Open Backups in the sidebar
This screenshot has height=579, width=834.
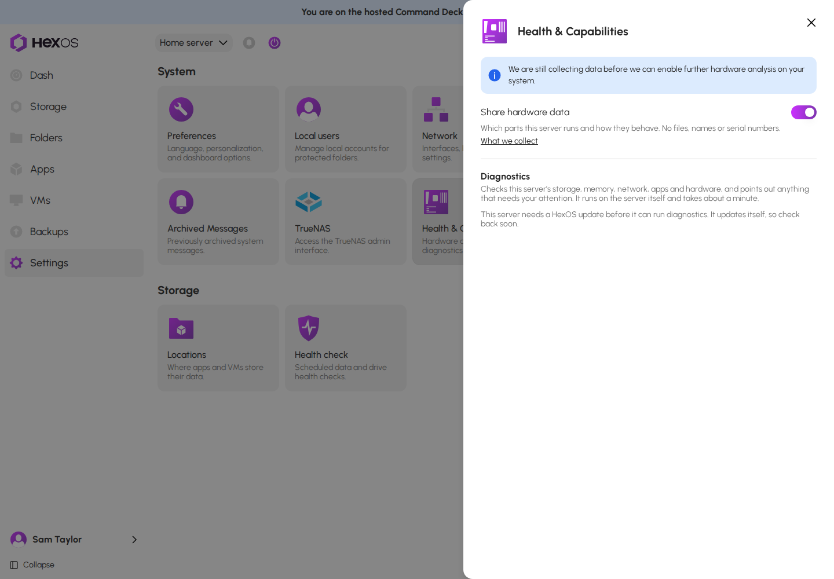point(74,232)
